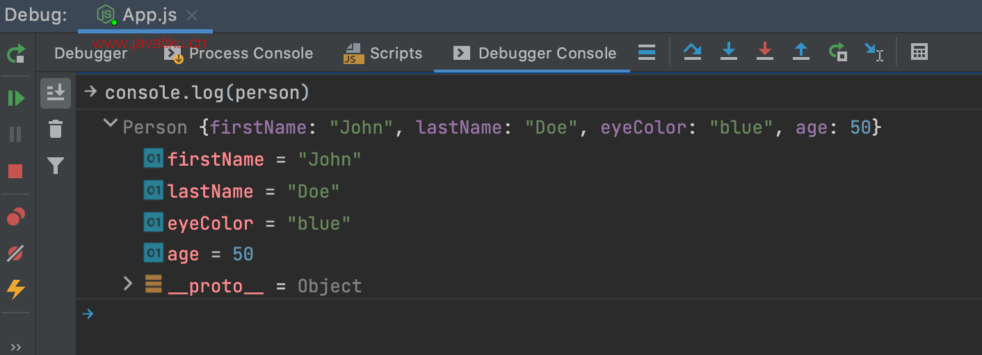982x355 pixels.
Task: Switch to the Process Console tab
Action: pyautogui.click(x=241, y=54)
